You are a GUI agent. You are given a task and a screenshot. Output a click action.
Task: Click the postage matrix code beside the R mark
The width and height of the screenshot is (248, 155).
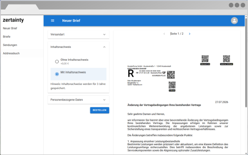171,75
